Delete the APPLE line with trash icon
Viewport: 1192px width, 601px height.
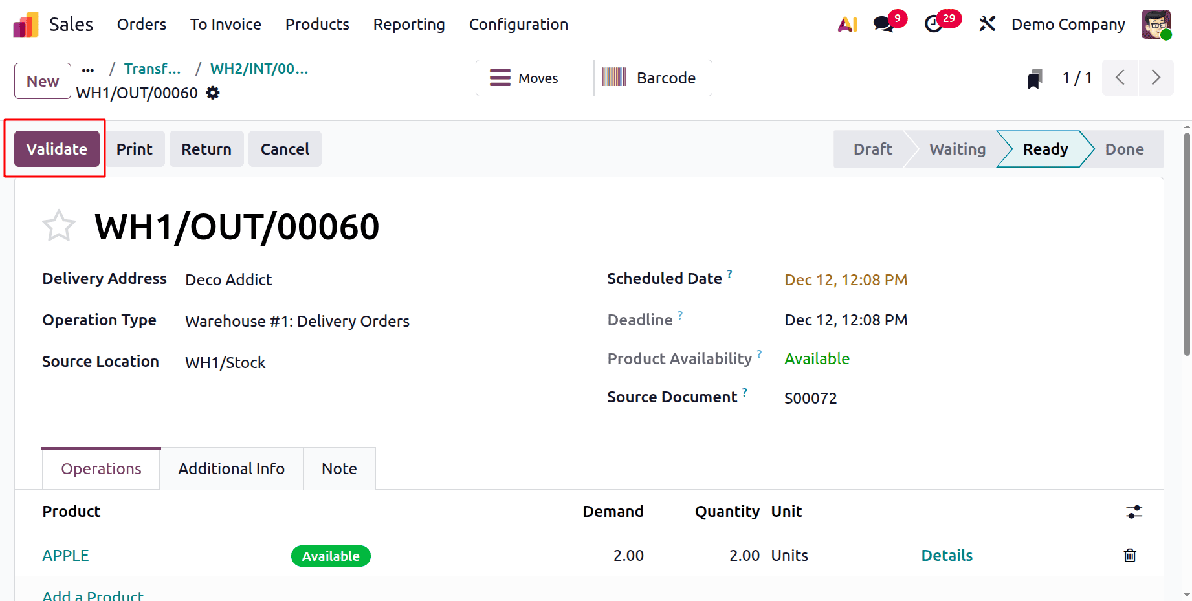click(1130, 555)
